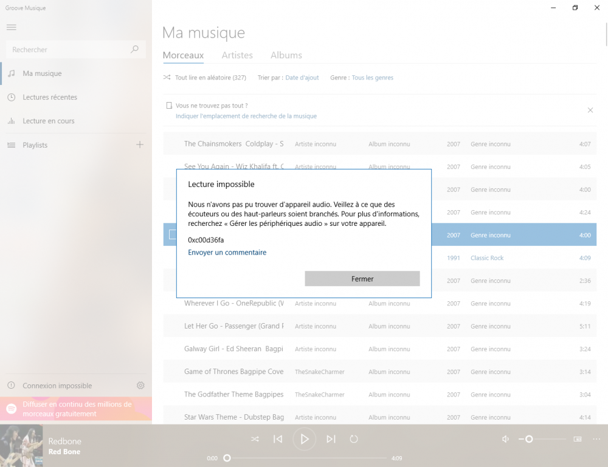Open Ma musique in sidebar
Viewport: 608px width, 467px height.
pyautogui.click(x=76, y=73)
